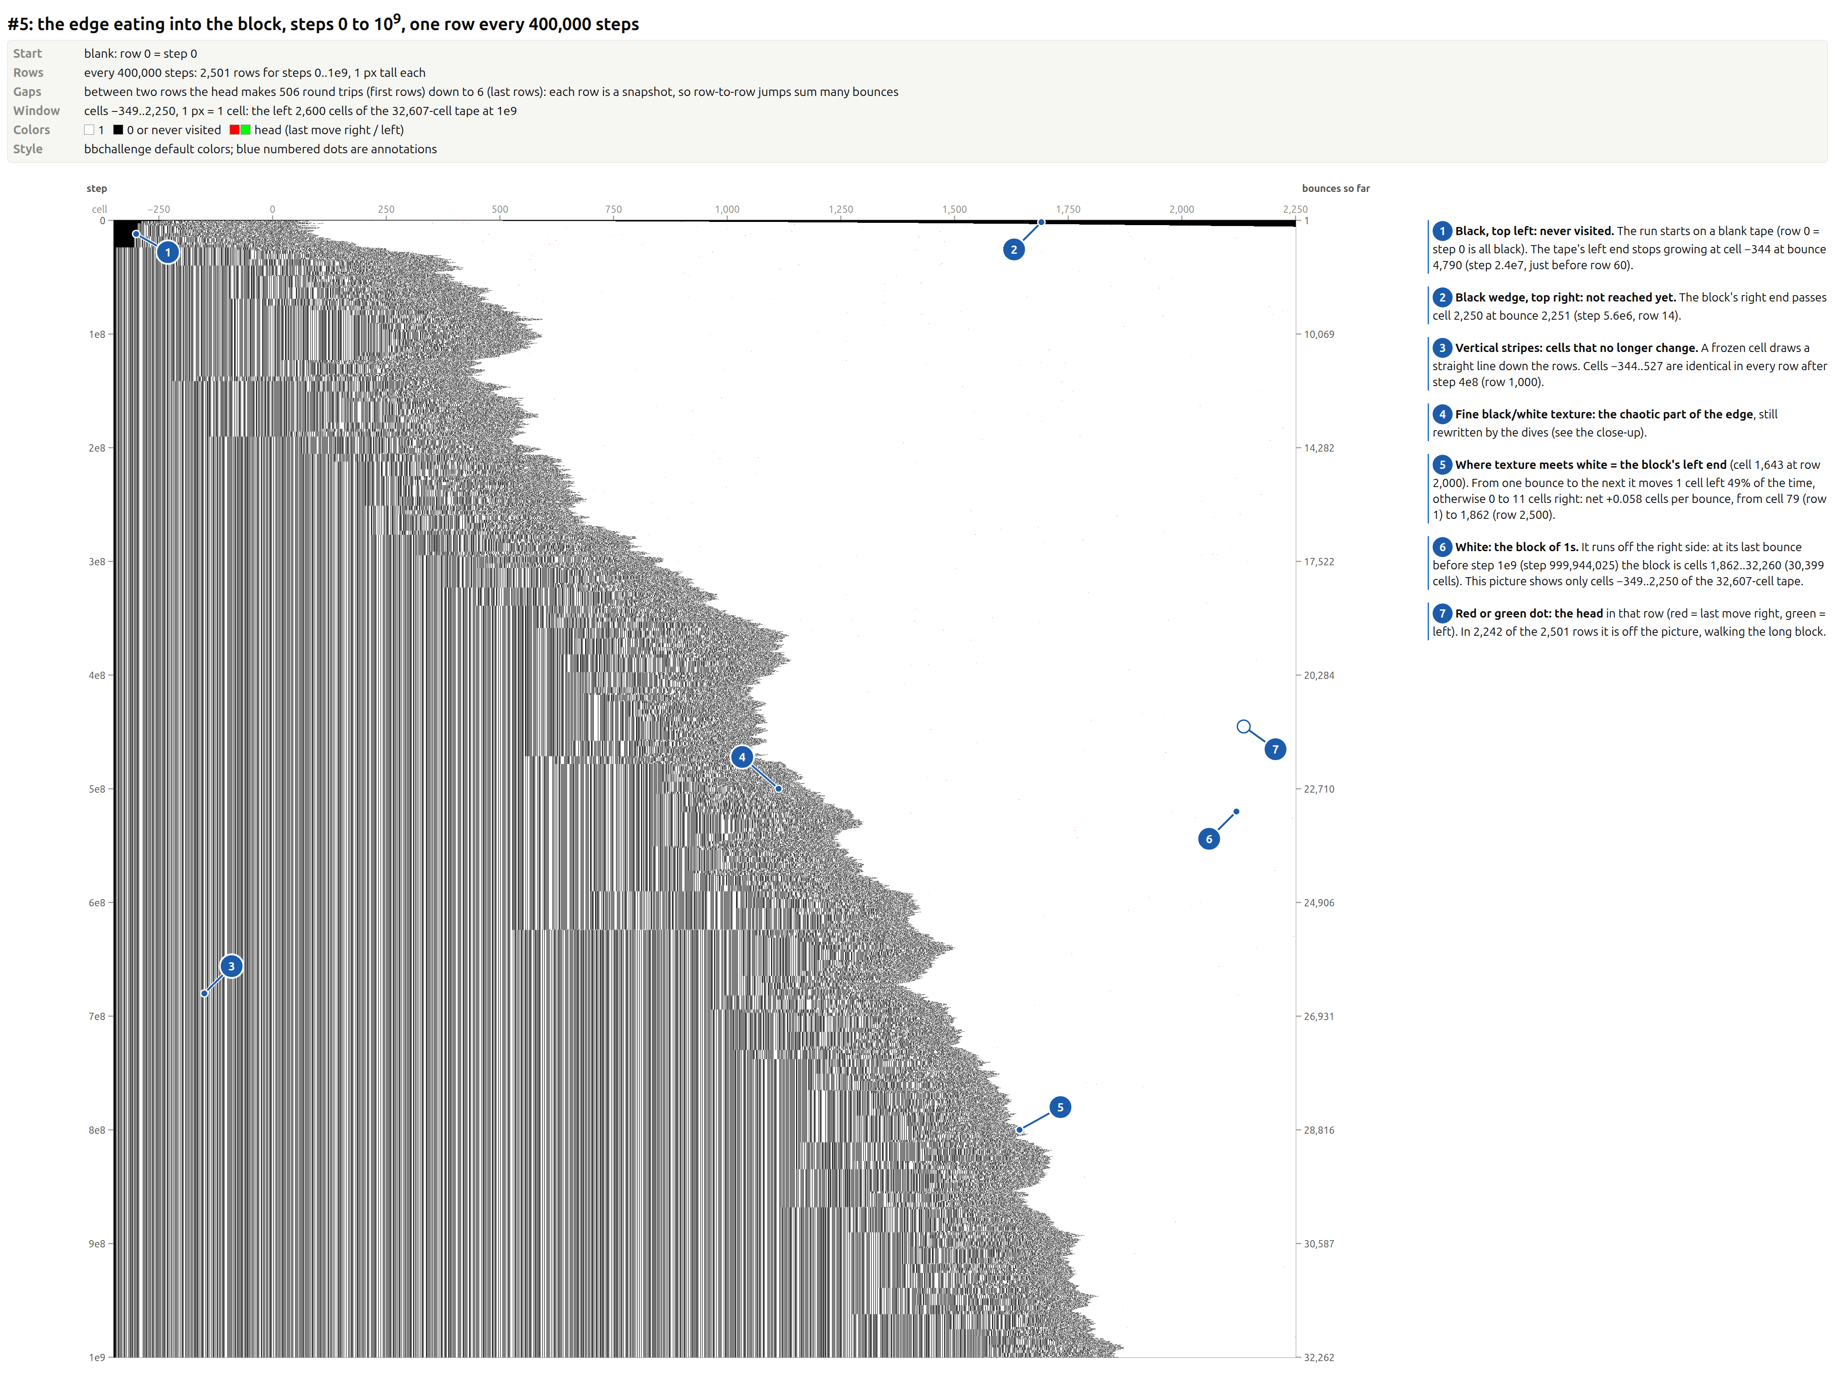
Task: Click the 'Gaps' row label
Action: [x=27, y=92]
